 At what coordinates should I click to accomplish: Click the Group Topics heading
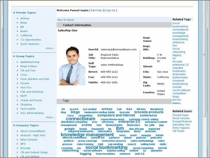click(x=25, y=56)
